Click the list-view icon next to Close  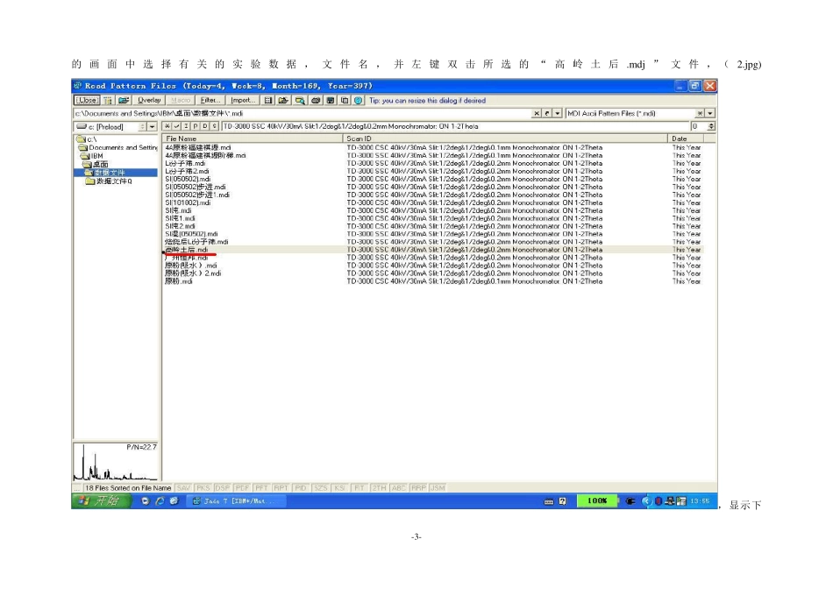pos(109,101)
